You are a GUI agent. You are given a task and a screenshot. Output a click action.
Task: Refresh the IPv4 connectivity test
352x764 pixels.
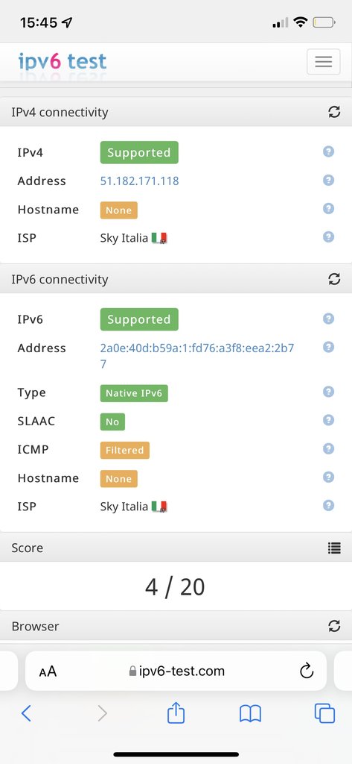point(334,112)
